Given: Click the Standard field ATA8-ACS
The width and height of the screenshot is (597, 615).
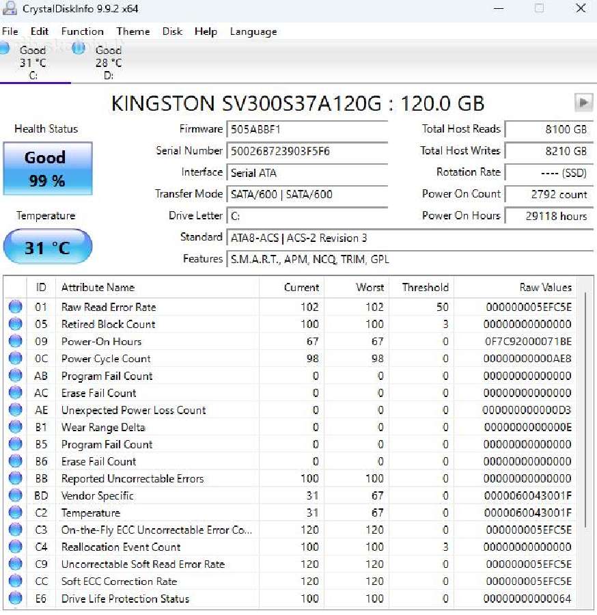Looking at the screenshot, I should coord(410,238).
